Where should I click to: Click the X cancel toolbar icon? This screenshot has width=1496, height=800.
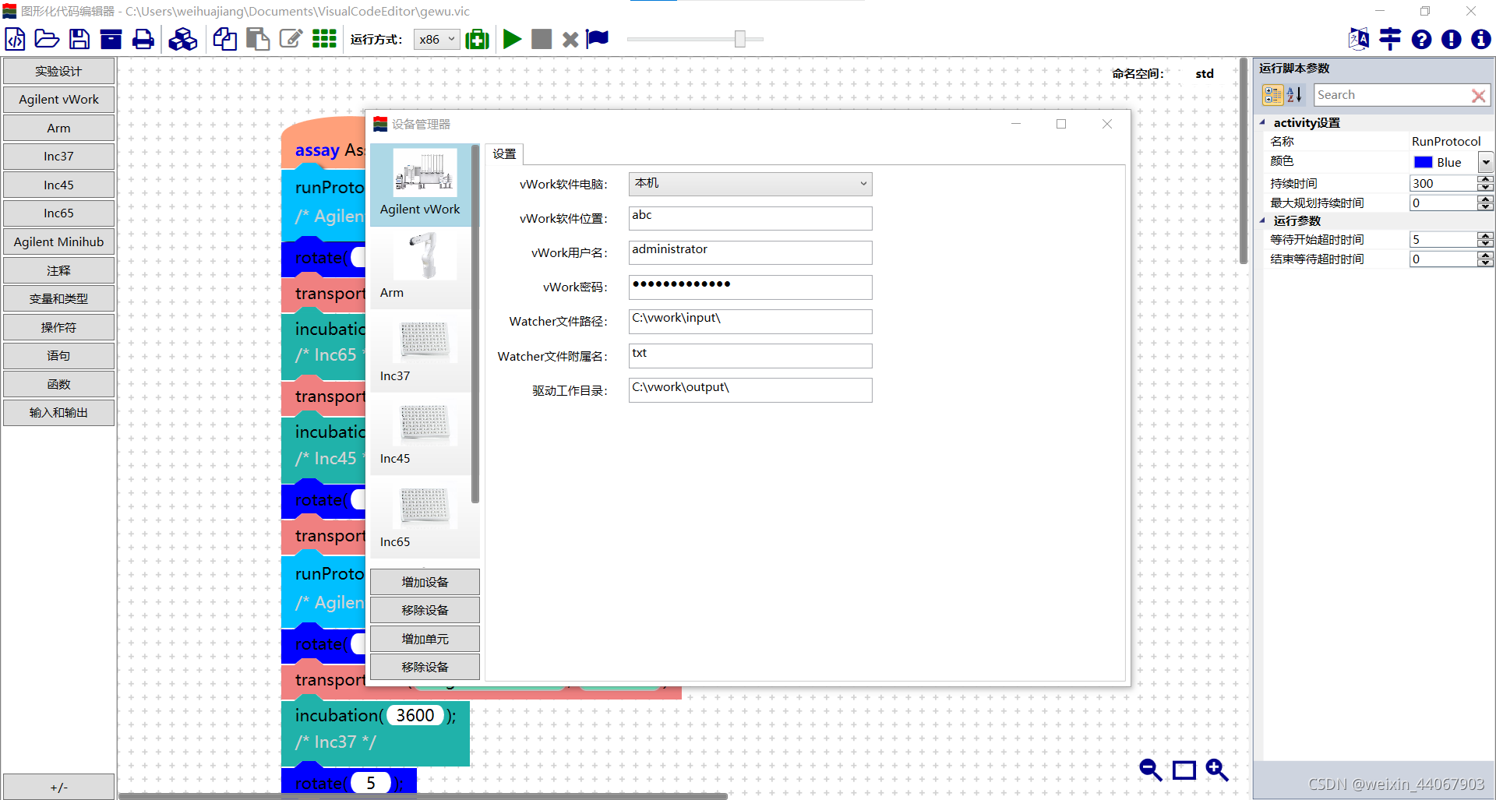[x=570, y=40]
